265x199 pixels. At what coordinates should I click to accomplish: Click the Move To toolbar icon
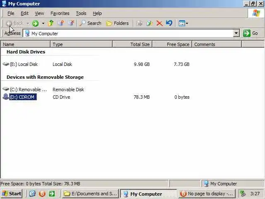pyautogui.click(x=140, y=23)
